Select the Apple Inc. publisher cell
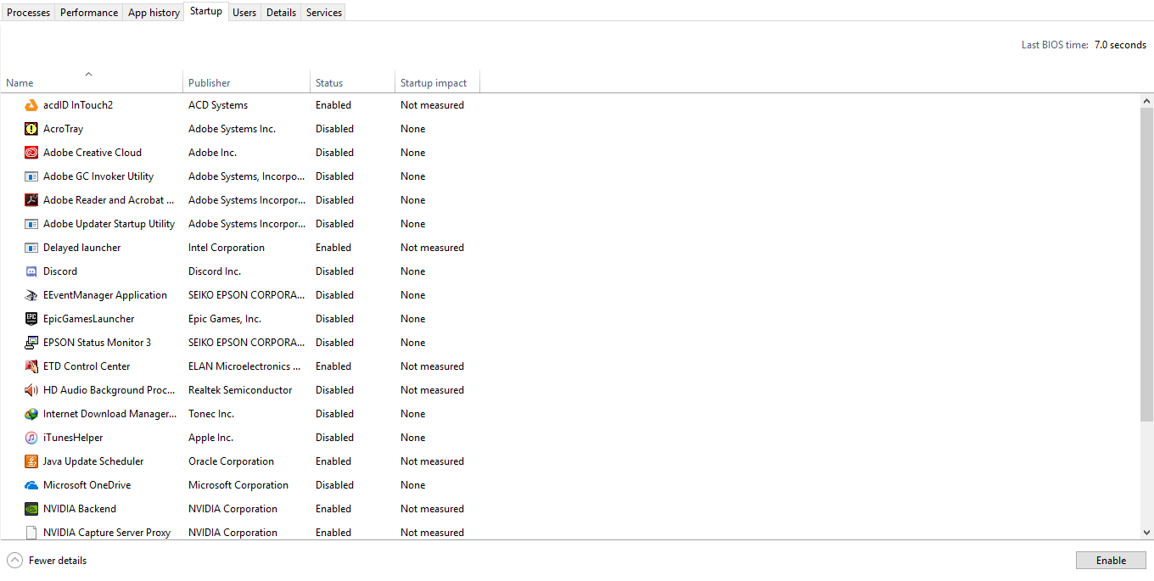1154x581 pixels. click(210, 438)
